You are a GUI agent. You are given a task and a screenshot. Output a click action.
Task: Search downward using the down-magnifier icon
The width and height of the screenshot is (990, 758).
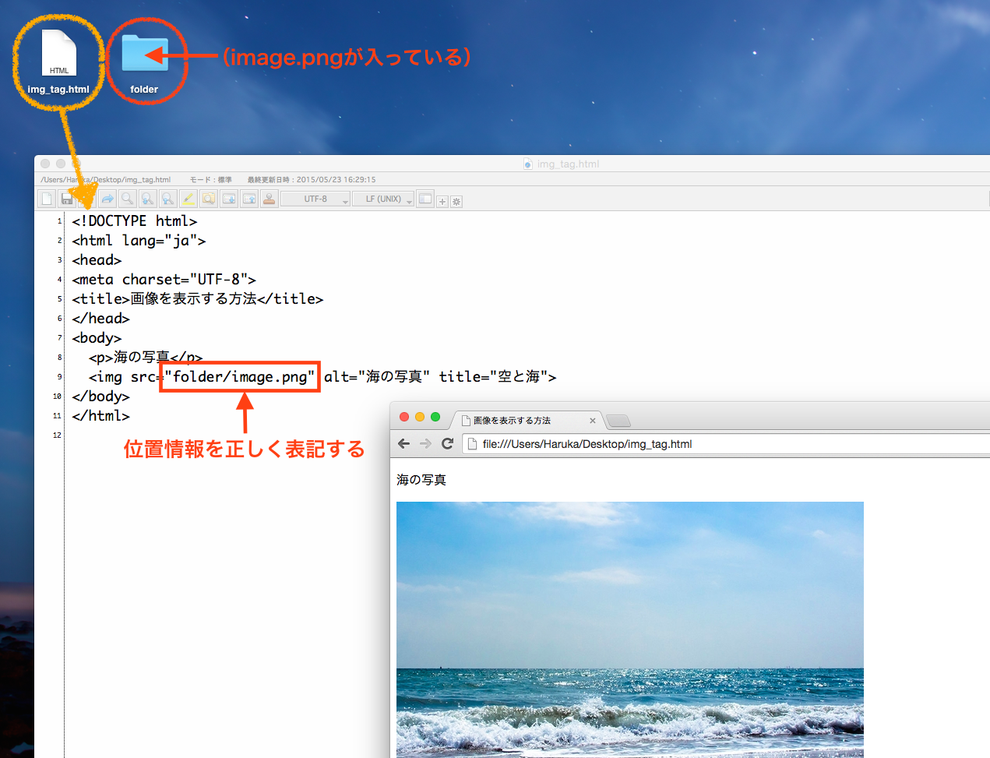146,199
